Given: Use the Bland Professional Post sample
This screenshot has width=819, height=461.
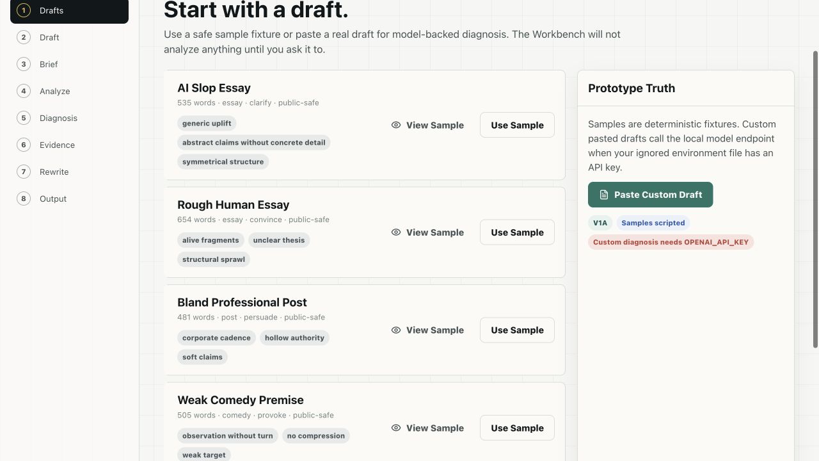Looking at the screenshot, I should [x=517, y=330].
